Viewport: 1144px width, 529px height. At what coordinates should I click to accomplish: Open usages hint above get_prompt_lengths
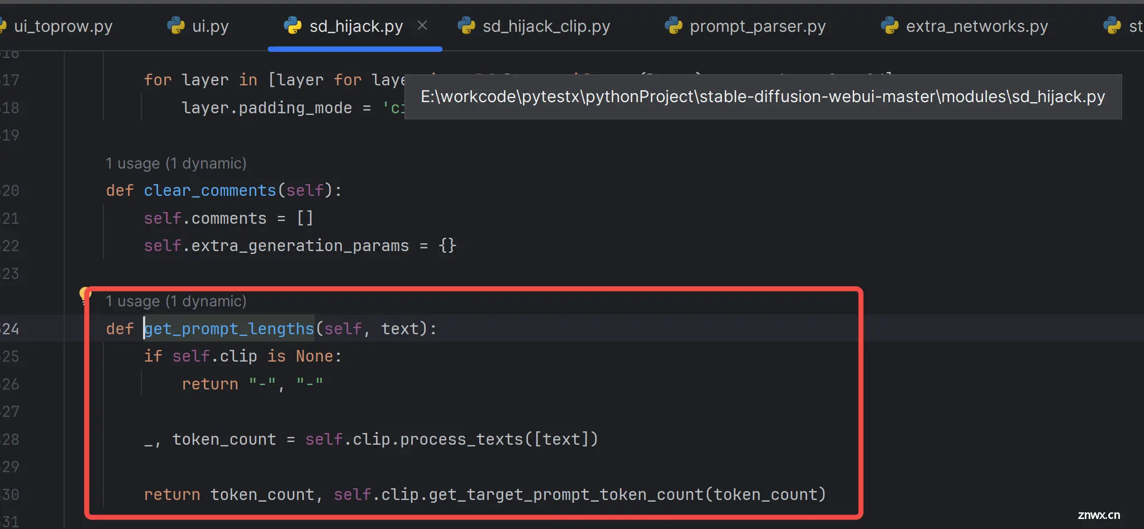tap(176, 301)
